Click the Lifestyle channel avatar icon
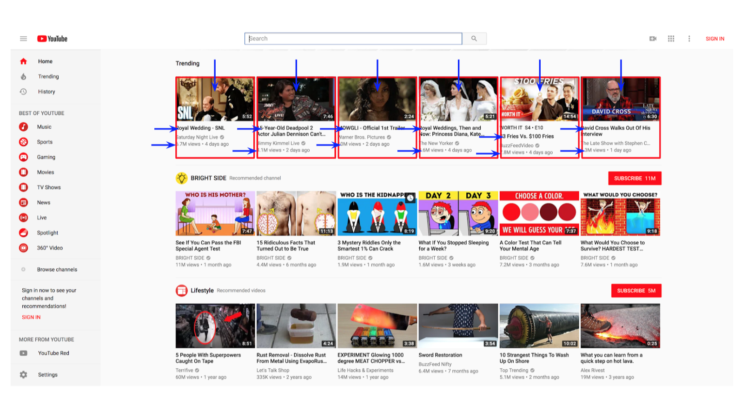 (x=181, y=291)
